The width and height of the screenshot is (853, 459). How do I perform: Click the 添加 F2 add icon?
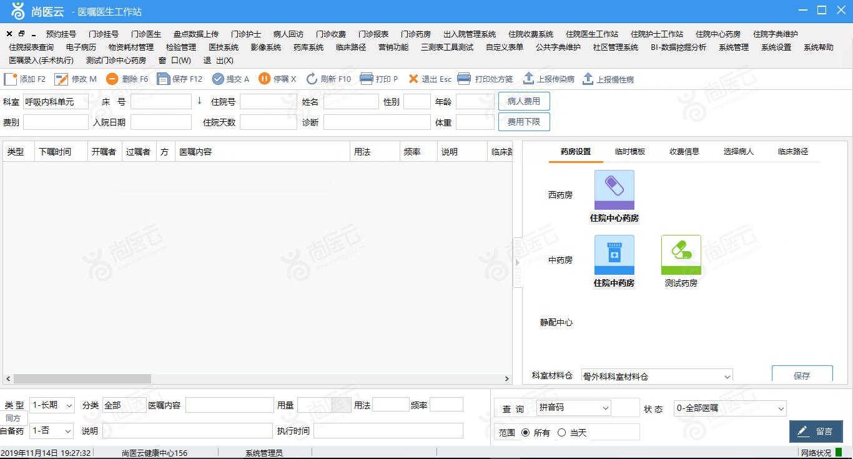pyautogui.click(x=10, y=79)
